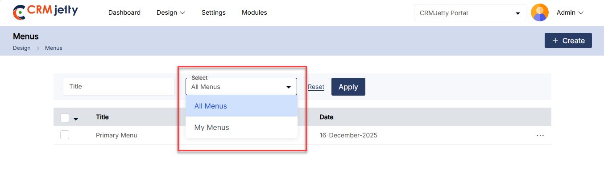Viewport: 604px width, 185px height.
Task: Check the Primary Menu row checkbox
Action: pyautogui.click(x=65, y=135)
